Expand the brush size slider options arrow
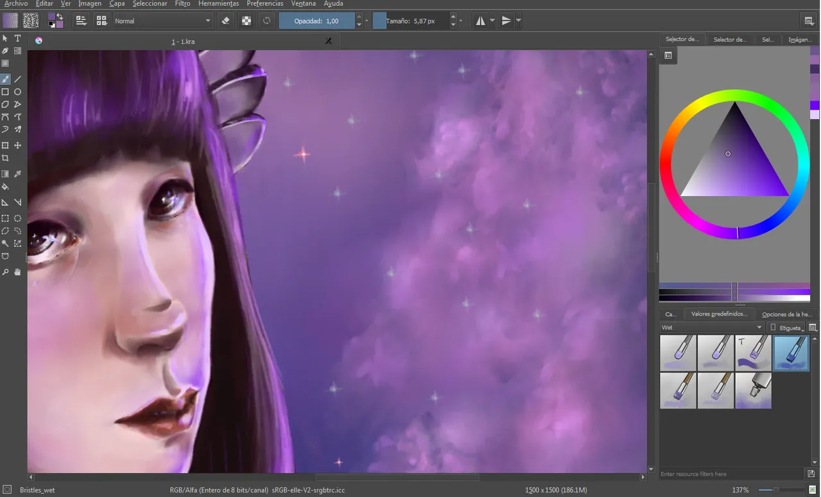 [461, 21]
